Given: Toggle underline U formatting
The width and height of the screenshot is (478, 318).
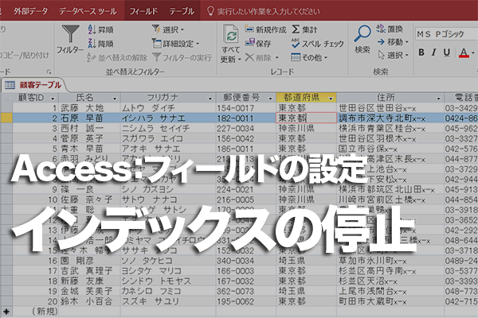Looking at the screenshot, I should tap(447, 52).
